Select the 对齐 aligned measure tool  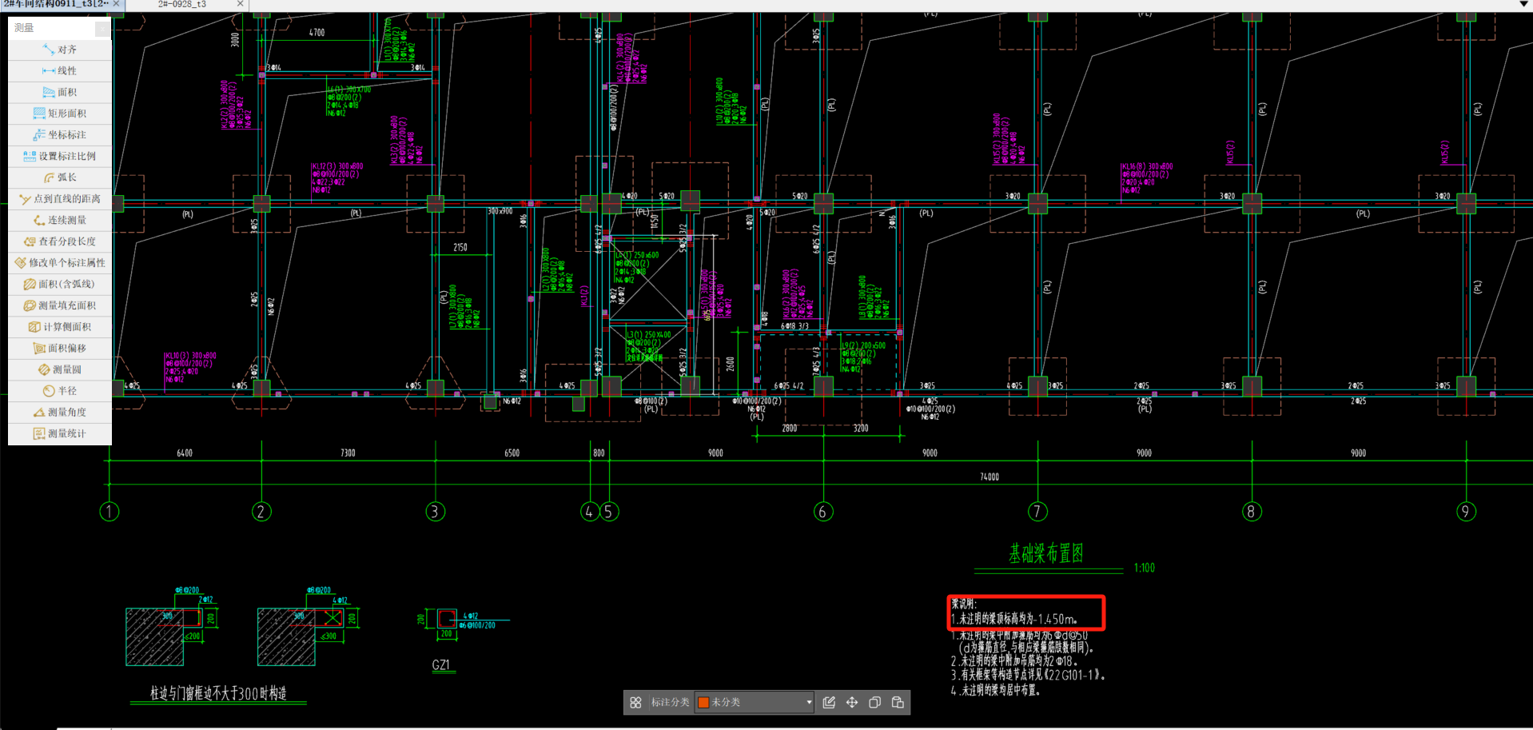point(60,50)
